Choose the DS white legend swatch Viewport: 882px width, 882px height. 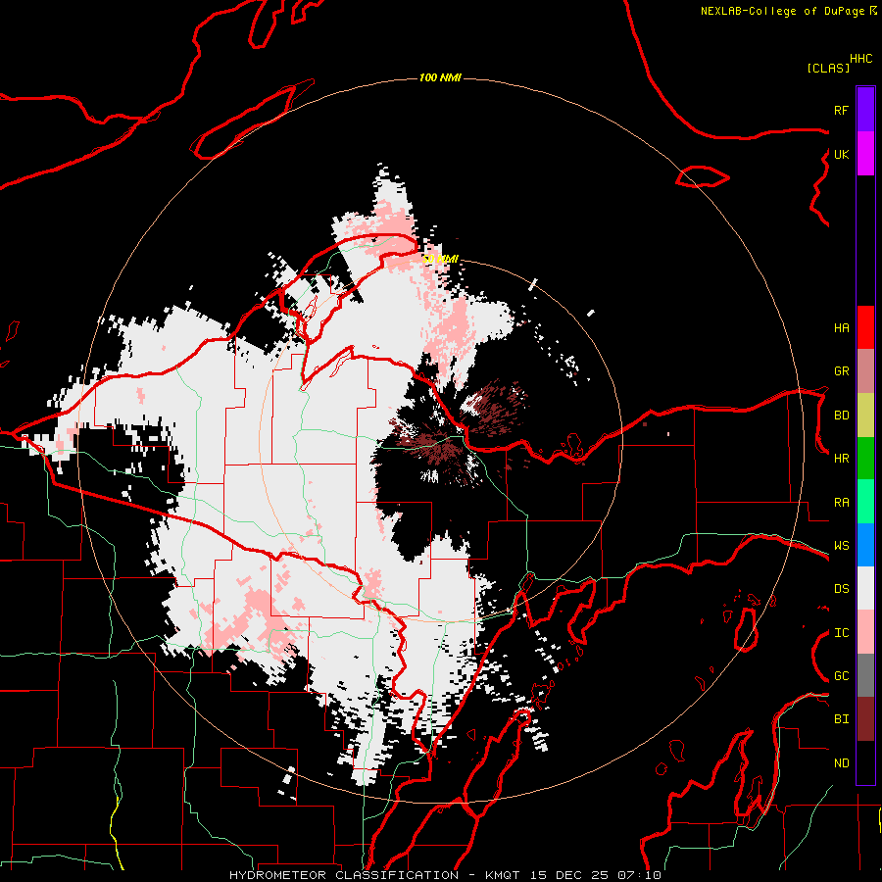[865, 588]
